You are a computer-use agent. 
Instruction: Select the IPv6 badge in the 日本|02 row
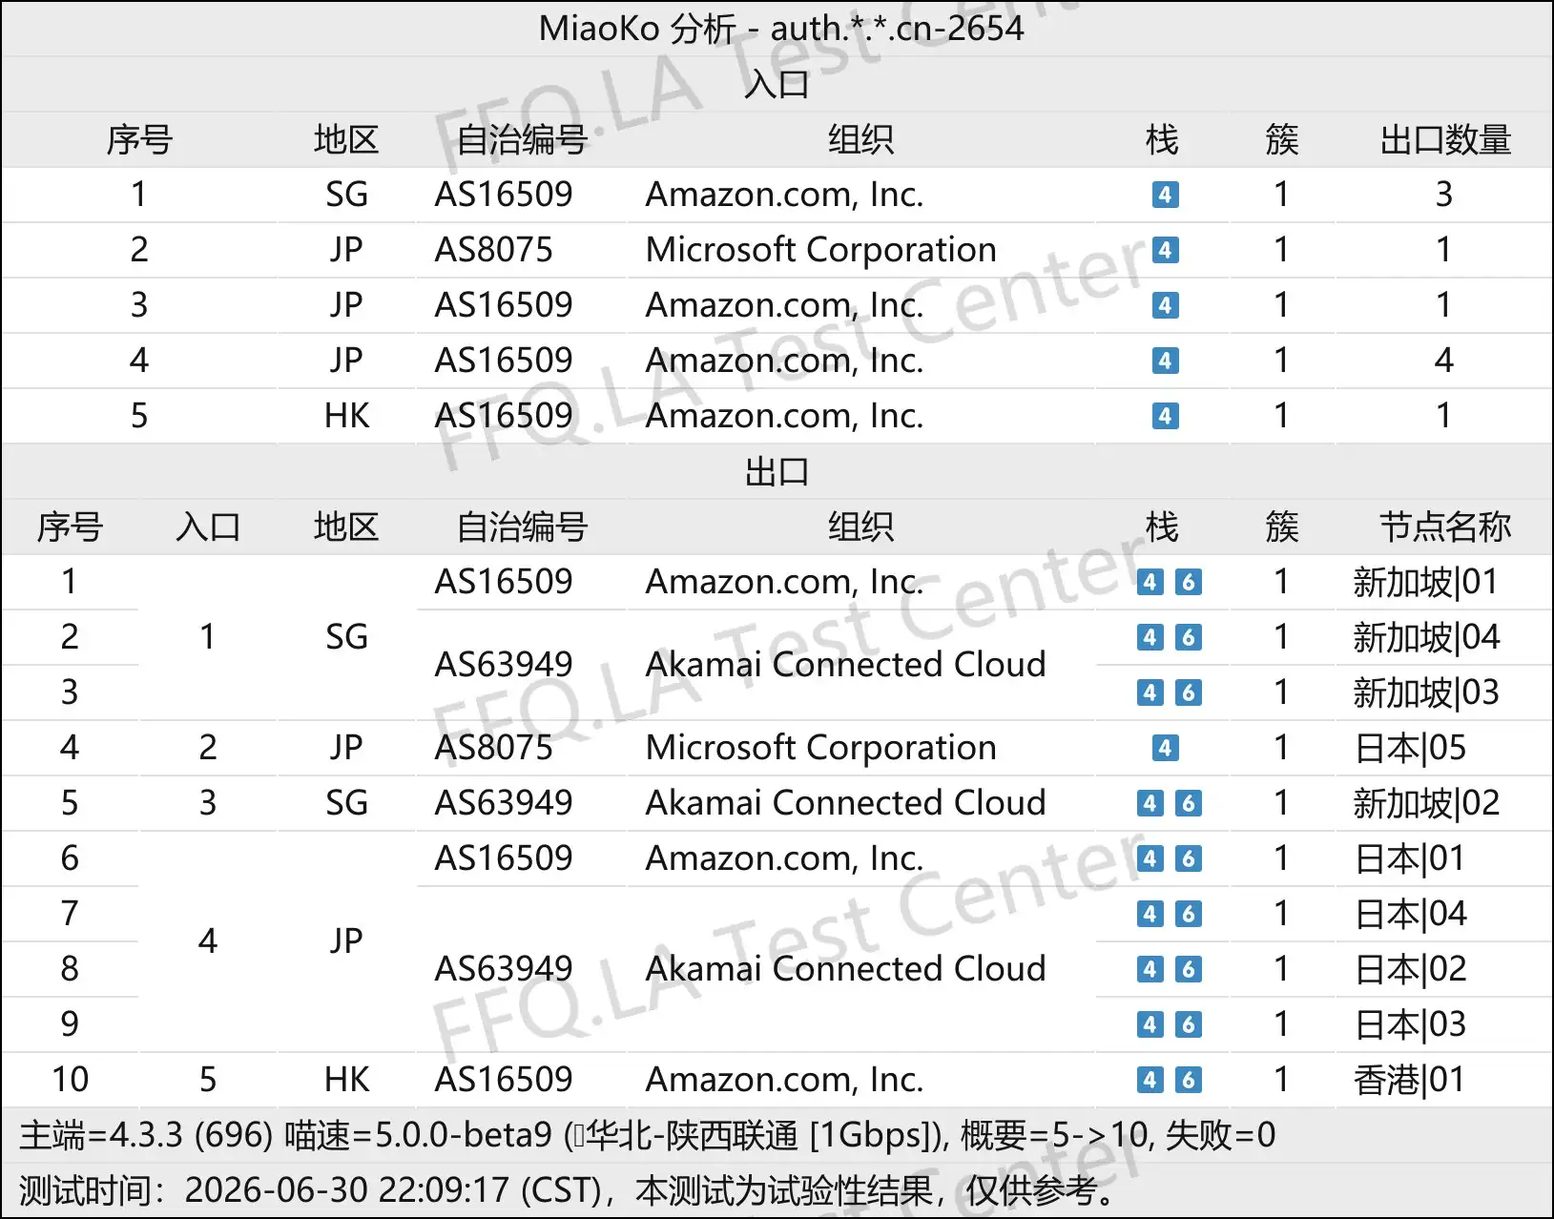(1188, 969)
